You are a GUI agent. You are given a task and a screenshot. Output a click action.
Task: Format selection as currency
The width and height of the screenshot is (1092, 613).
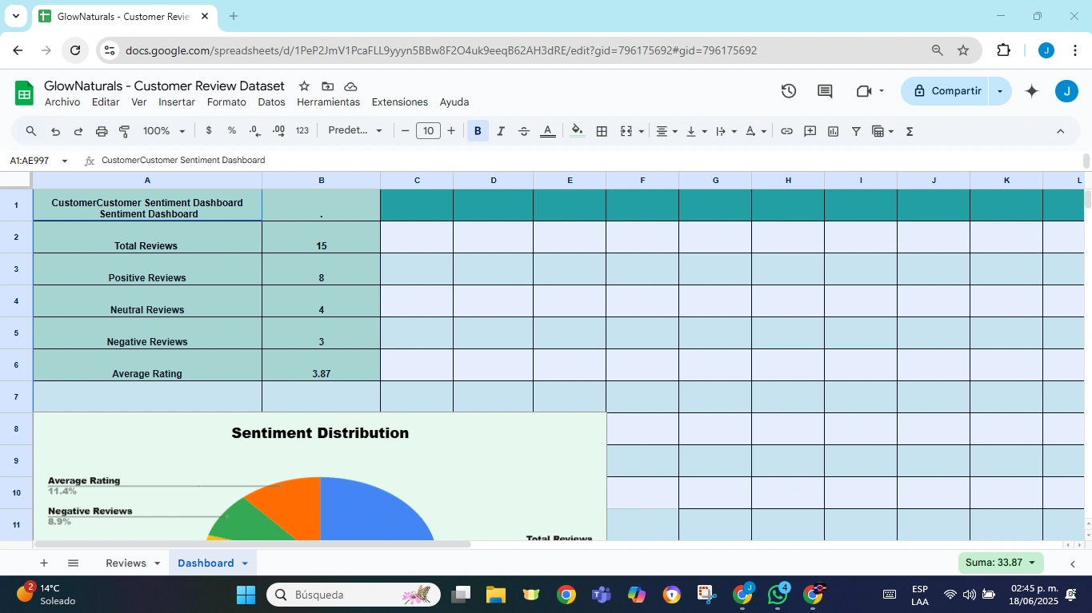[209, 131]
